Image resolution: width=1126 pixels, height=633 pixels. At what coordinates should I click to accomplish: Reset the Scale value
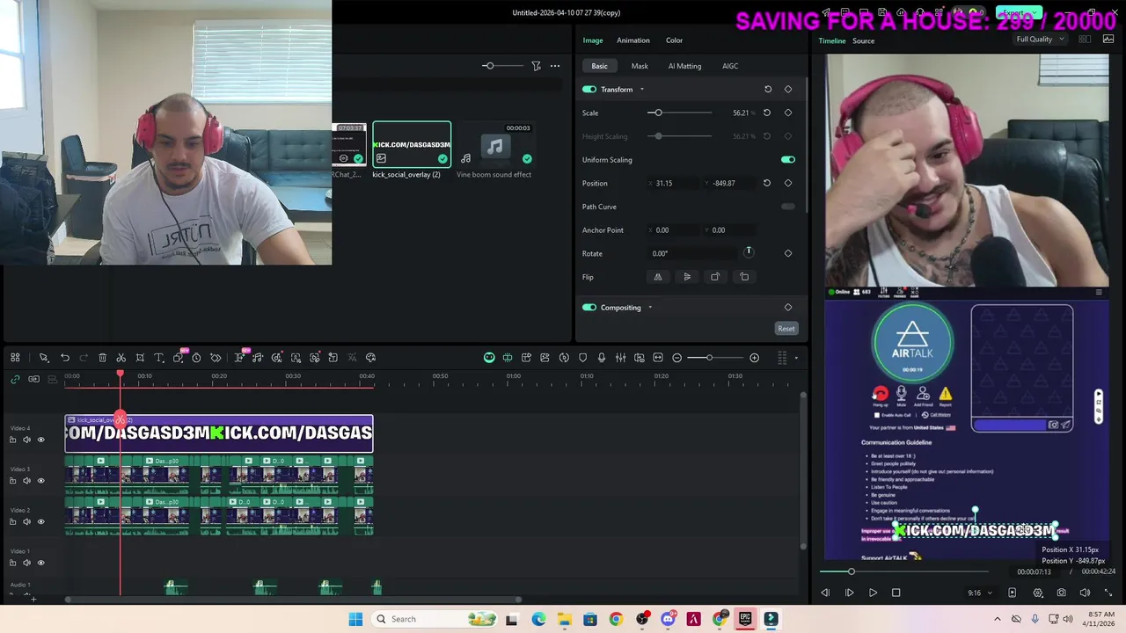767,113
